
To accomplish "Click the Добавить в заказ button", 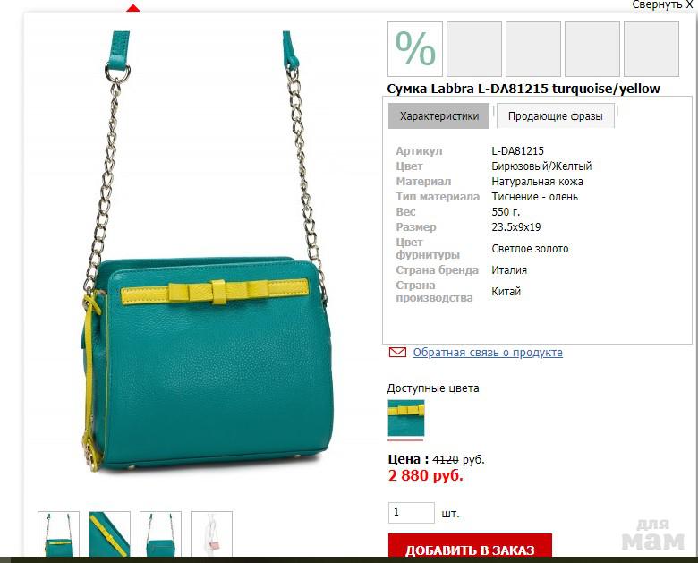I will coord(470,546).
